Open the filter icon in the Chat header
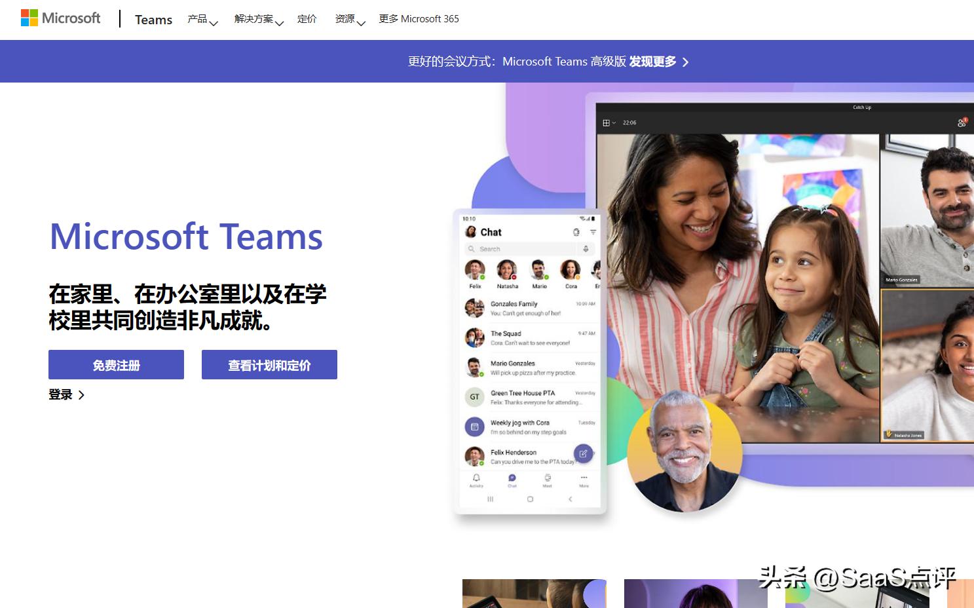Image resolution: width=974 pixels, height=608 pixels. pos(593,232)
